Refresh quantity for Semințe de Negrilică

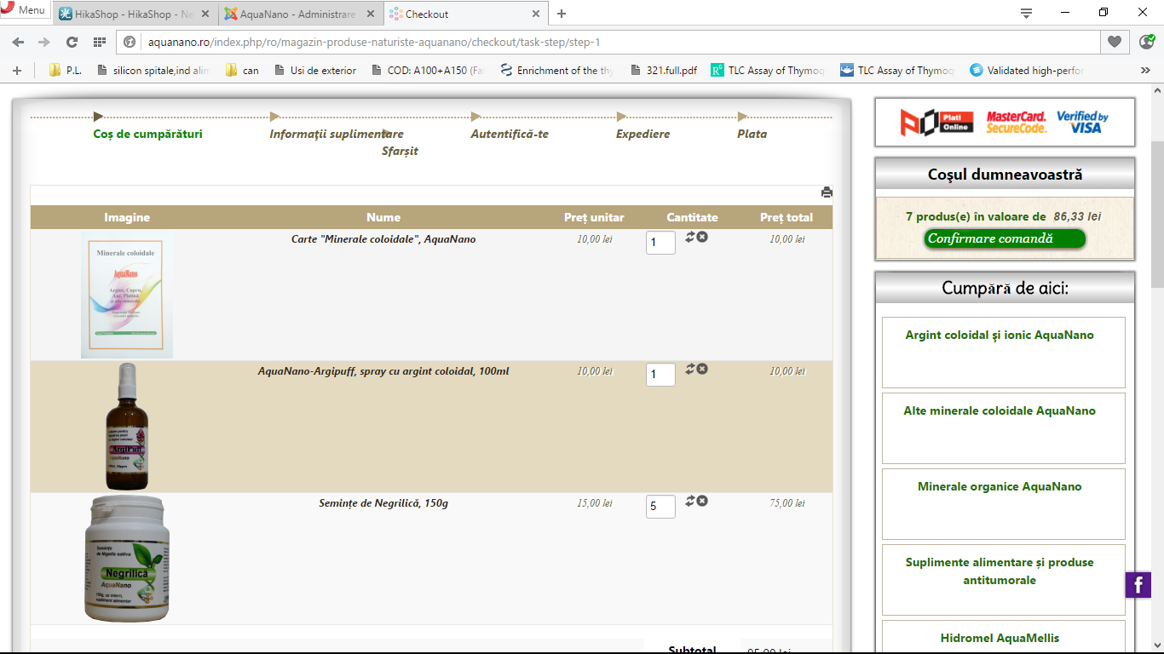point(689,501)
